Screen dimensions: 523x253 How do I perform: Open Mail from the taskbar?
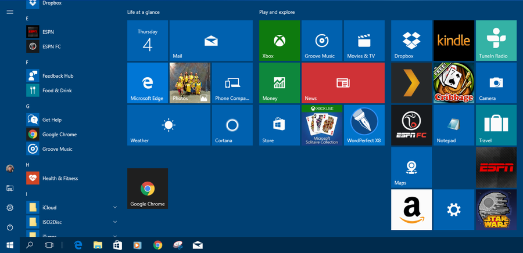198,245
